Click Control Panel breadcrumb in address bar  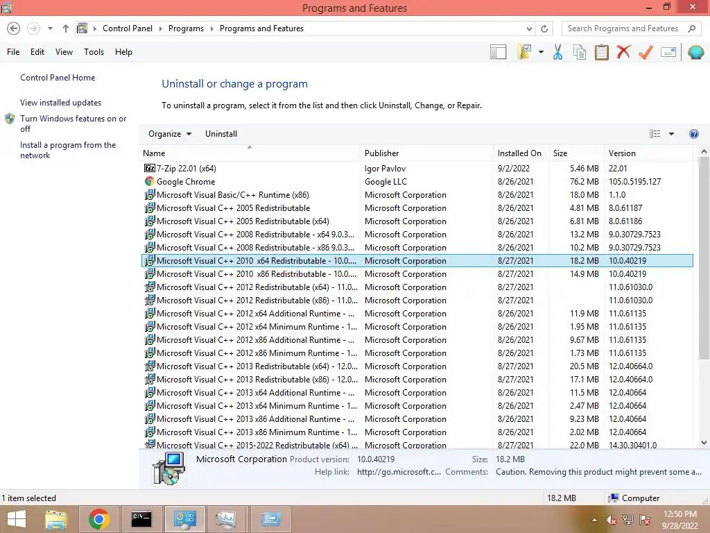click(x=128, y=28)
